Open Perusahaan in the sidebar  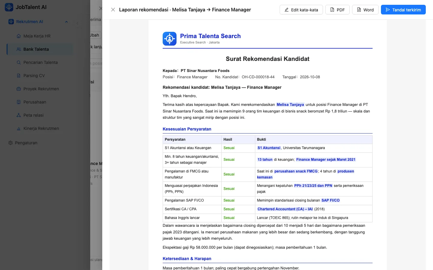click(x=40, y=102)
